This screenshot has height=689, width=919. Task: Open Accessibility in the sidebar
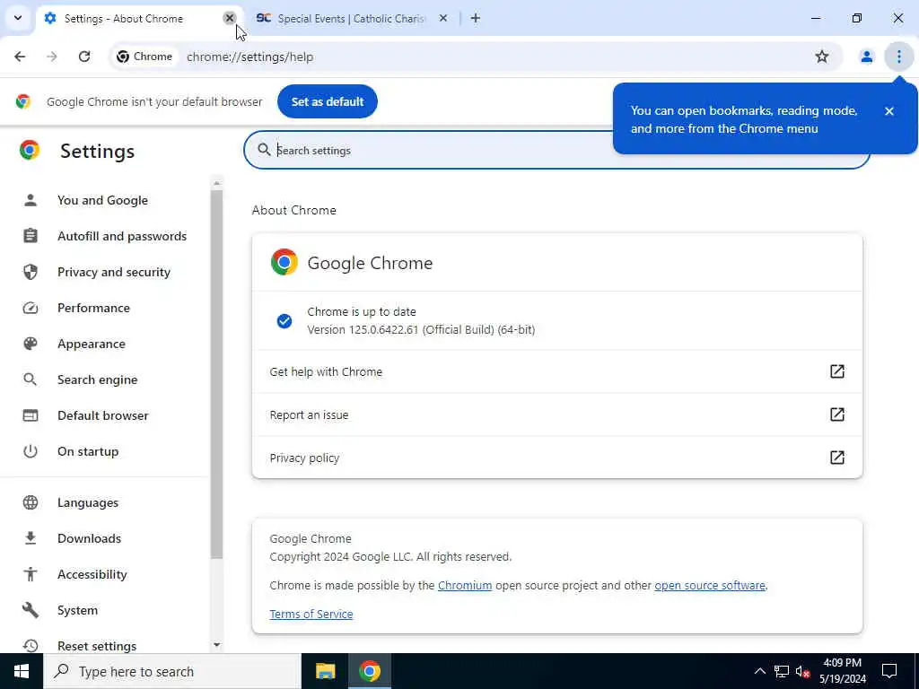click(92, 574)
